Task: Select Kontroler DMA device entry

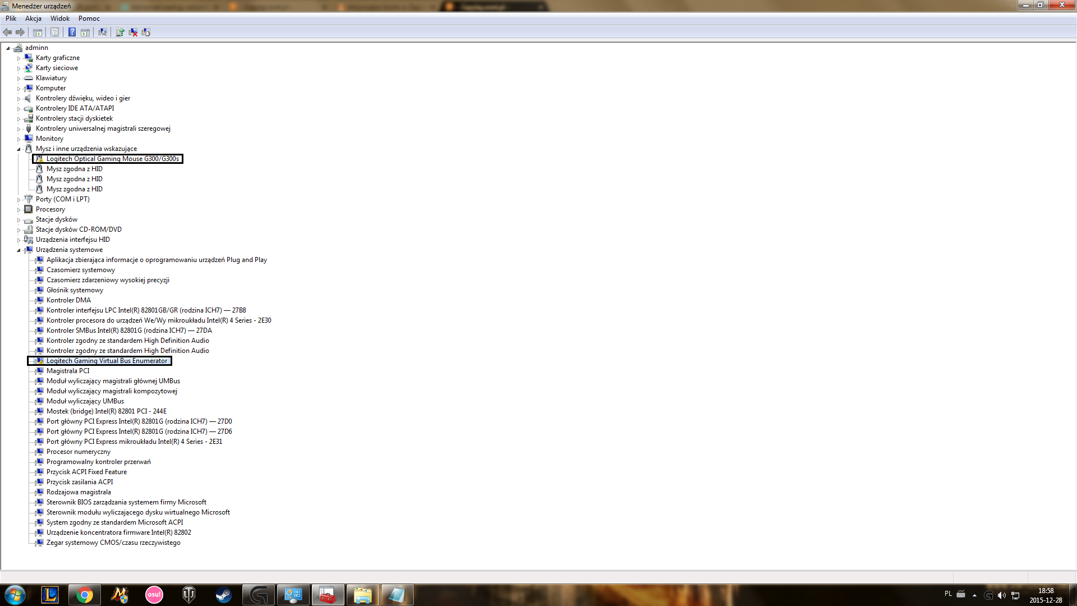Action: click(68, 300)
